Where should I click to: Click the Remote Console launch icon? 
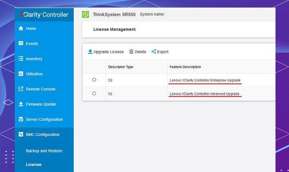[21, 89]
